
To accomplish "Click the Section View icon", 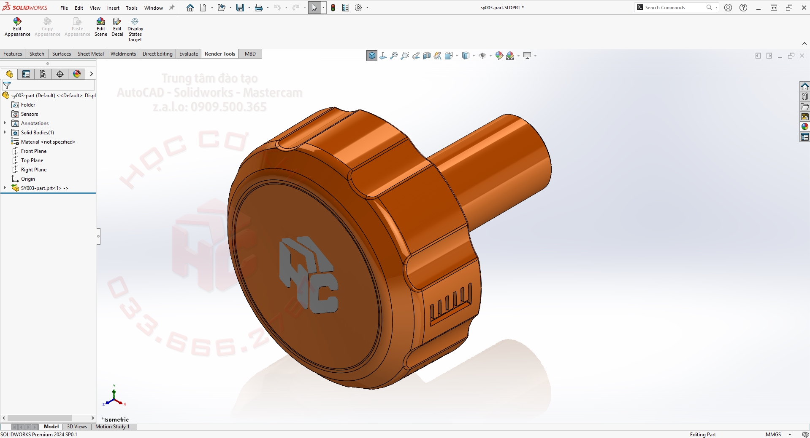I will (427, 56).
